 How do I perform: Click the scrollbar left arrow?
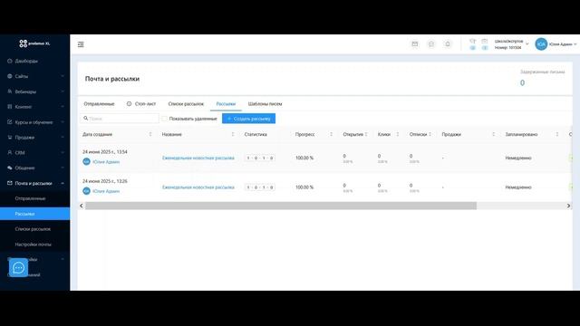(x=82, y=206)
